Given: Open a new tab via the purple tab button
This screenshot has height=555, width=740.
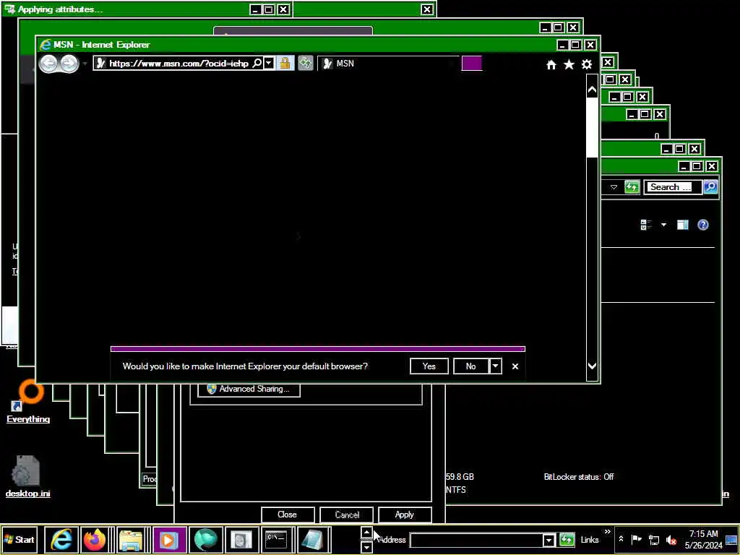Looking at the screenshot, I should (471, 64).
